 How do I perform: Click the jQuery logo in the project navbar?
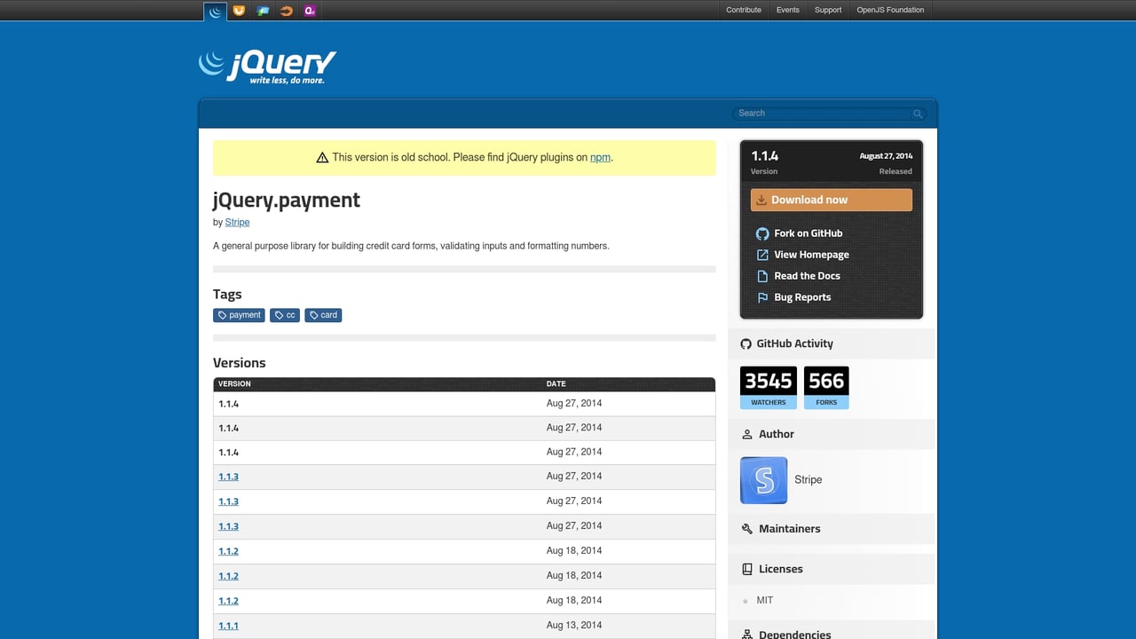coord(214,12)
